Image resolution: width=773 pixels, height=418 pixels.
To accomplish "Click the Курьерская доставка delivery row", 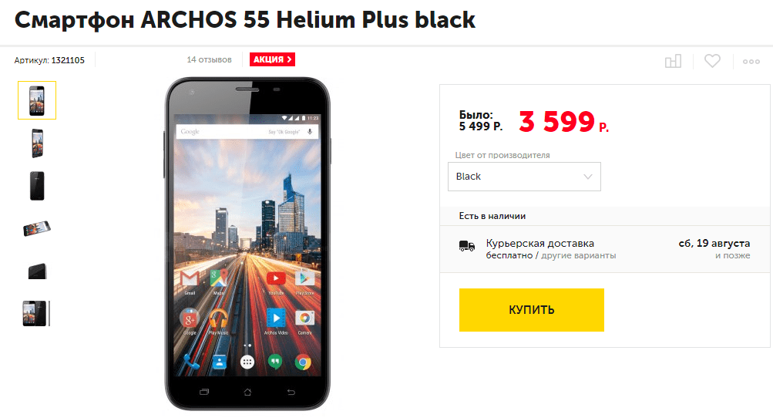I will pyautogui.click(x=605, y=249).
